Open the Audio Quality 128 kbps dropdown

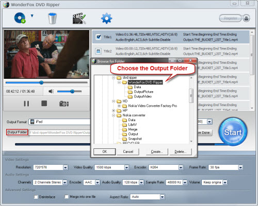click(141, 182)
